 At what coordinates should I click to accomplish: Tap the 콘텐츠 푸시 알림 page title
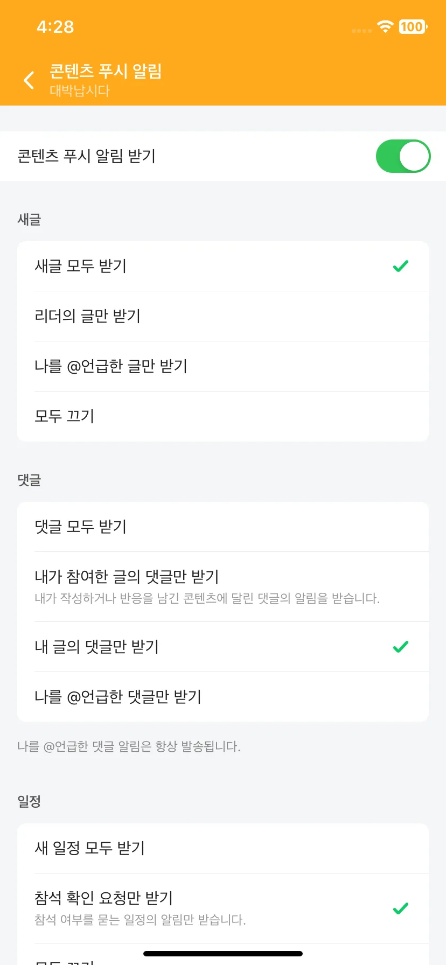point(106,71)
